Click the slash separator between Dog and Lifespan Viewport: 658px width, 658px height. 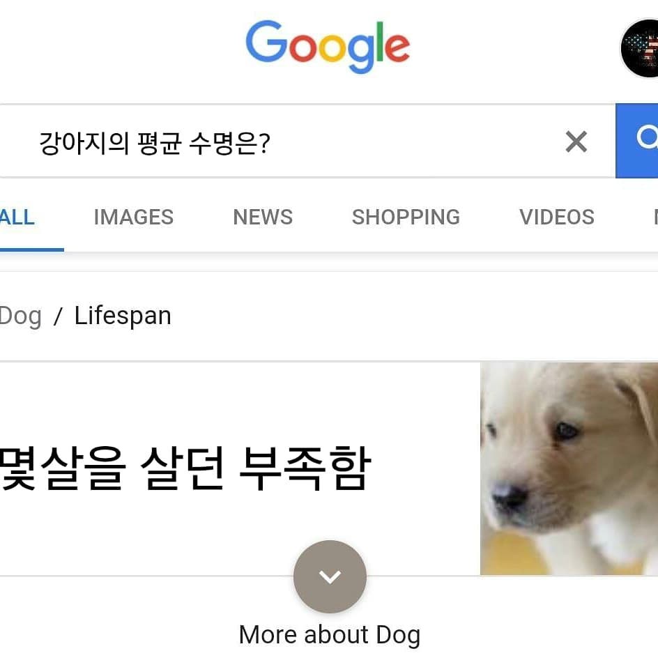(x=58, y=316)
